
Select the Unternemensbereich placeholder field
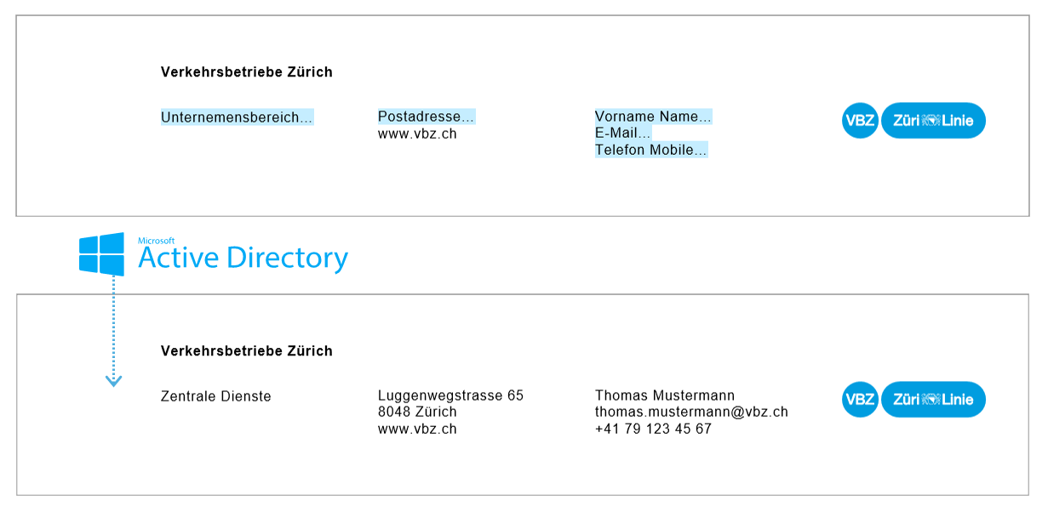(x=237, y=117)
